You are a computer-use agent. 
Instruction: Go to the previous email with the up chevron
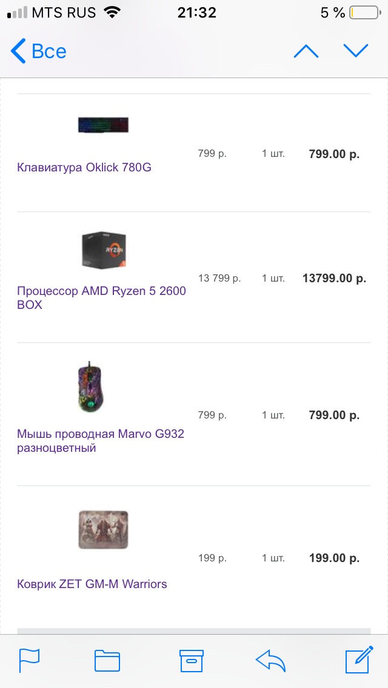(306, 51)
